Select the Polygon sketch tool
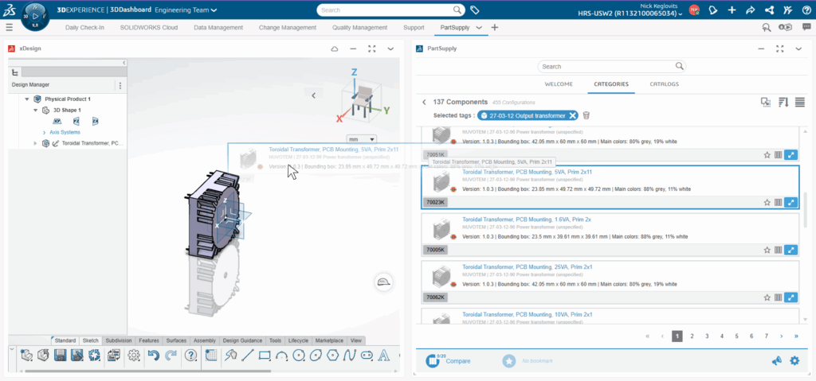The image size is (816, 381). pos(333,356)
